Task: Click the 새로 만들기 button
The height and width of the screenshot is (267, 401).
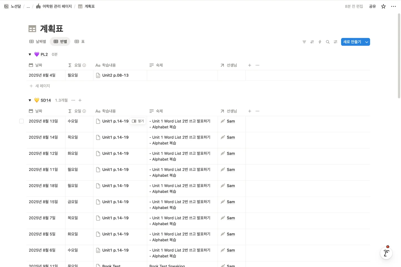Action: pyautogui.click(x=352, y=42)
